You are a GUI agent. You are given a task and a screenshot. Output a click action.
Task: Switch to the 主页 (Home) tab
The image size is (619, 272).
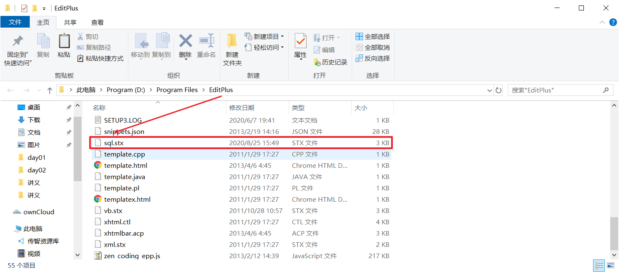[43, 22]
